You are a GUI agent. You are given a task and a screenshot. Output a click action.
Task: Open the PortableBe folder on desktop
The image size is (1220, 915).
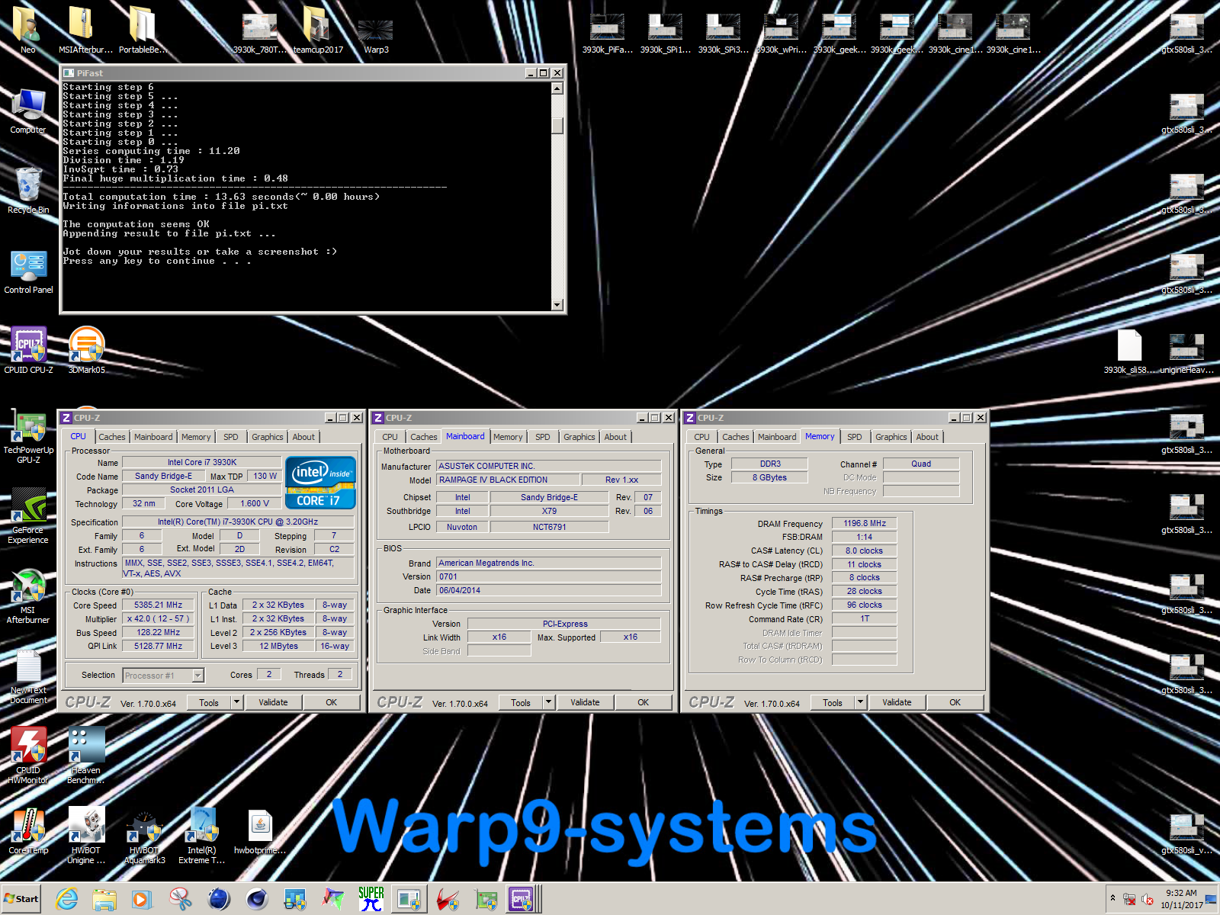pyautogui.click(x=143, y=30)
